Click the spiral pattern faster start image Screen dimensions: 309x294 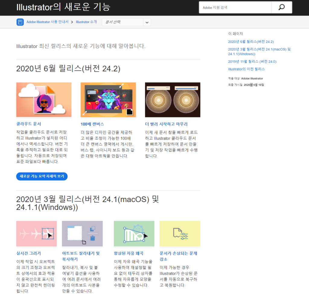[x=172, y=100]
